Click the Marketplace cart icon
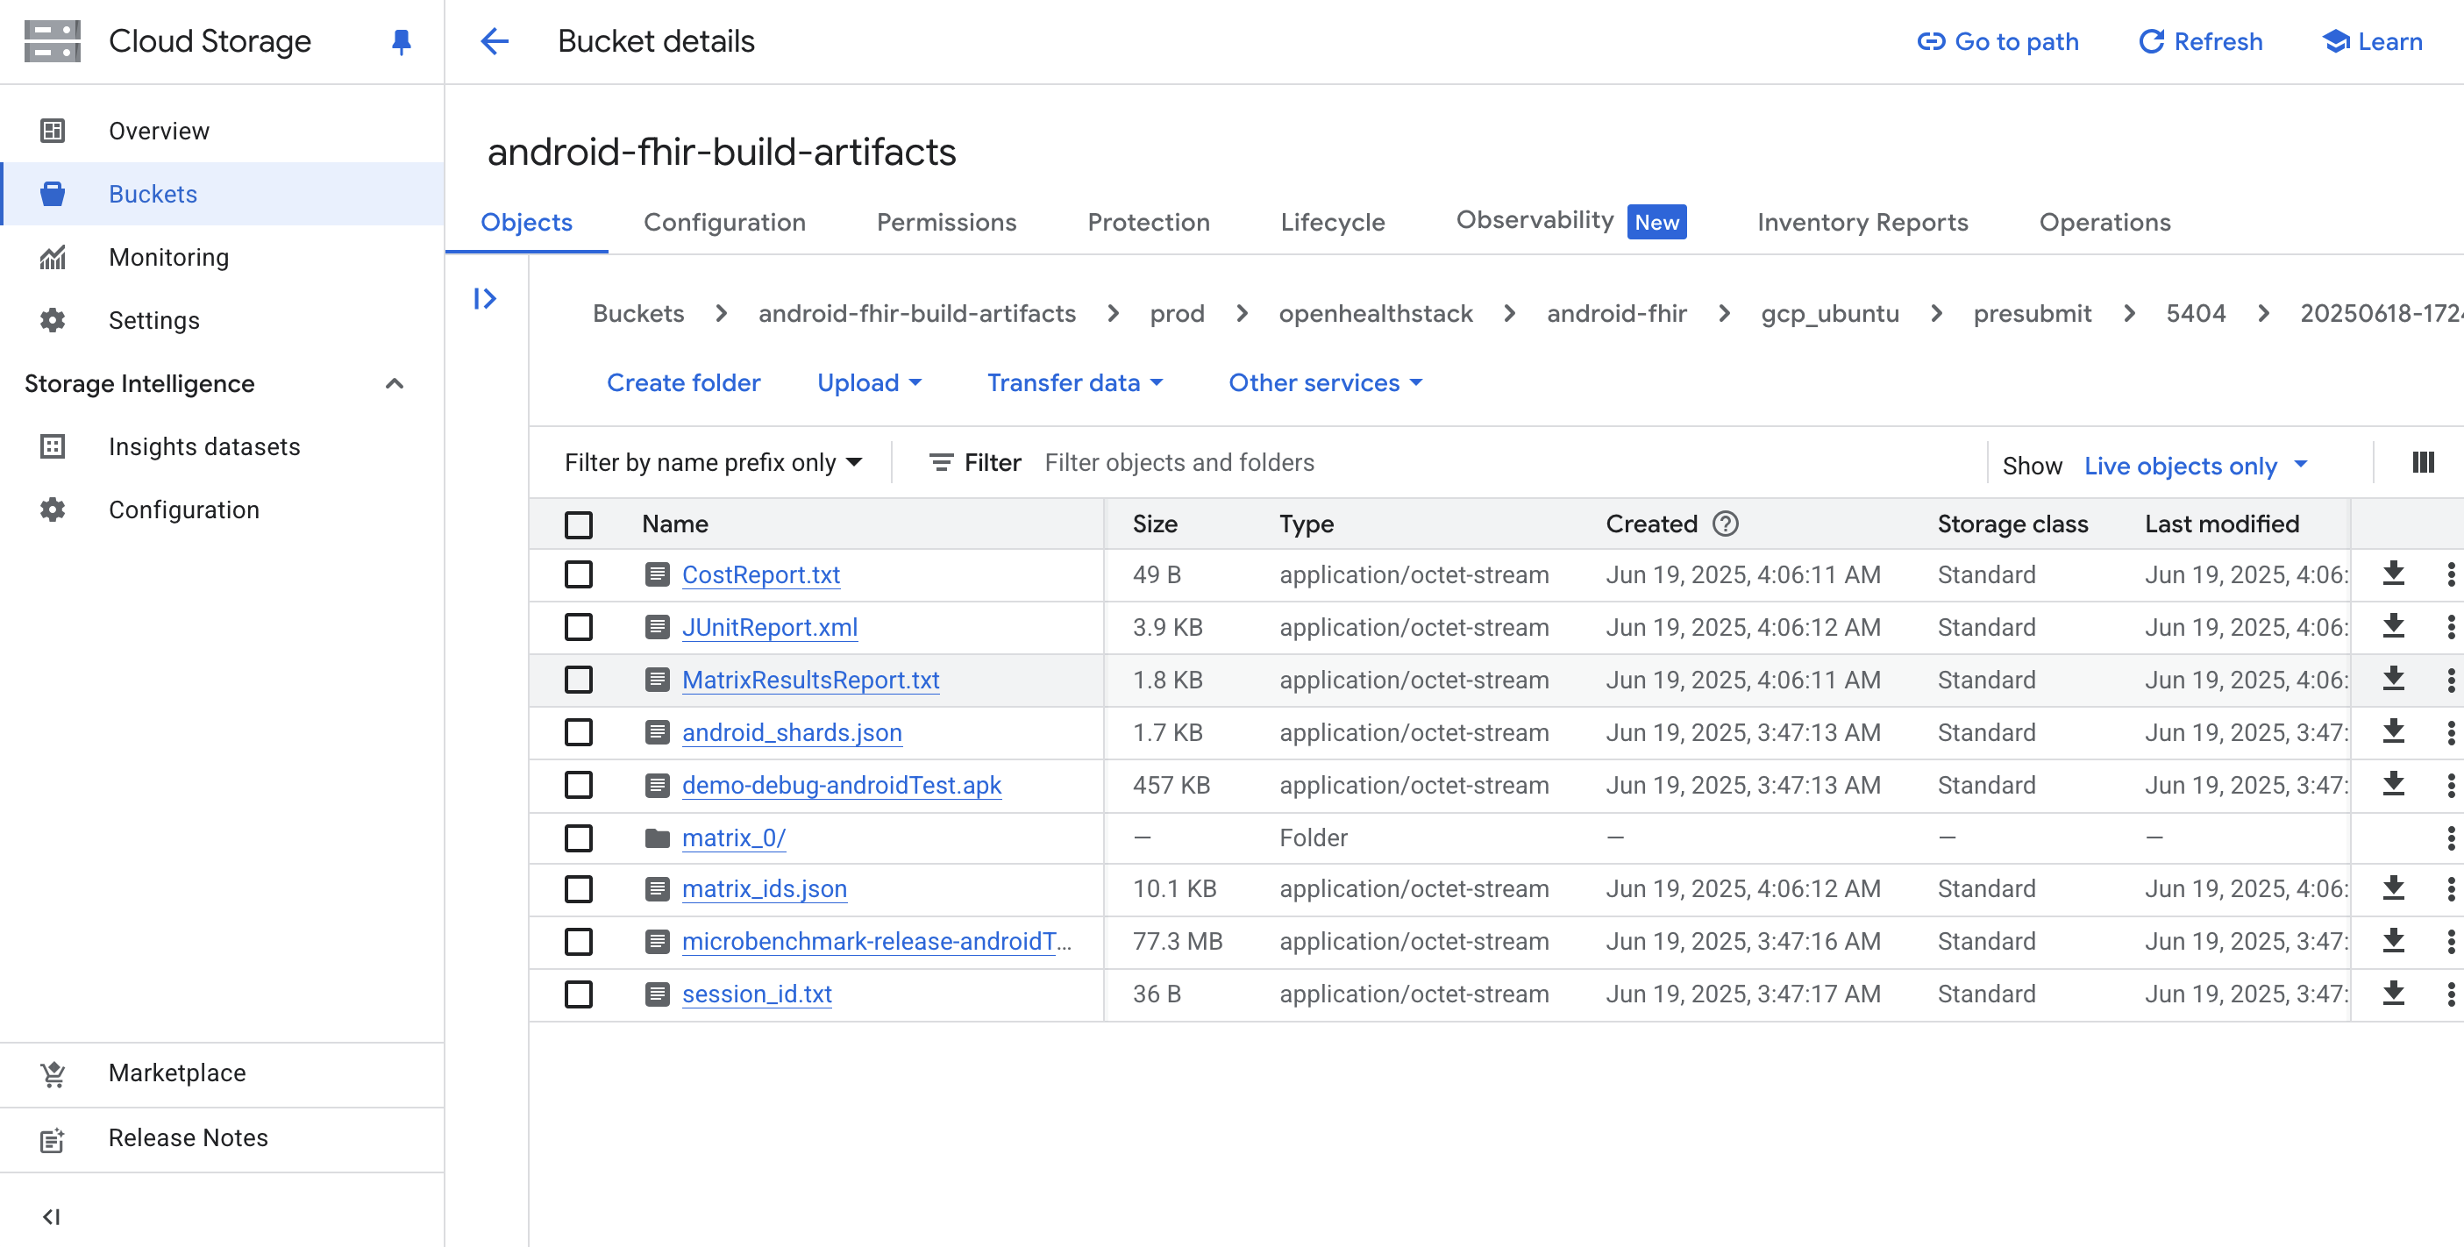The height and width of the screenshot is (1247, 2464). click(x=53, y=1074)
